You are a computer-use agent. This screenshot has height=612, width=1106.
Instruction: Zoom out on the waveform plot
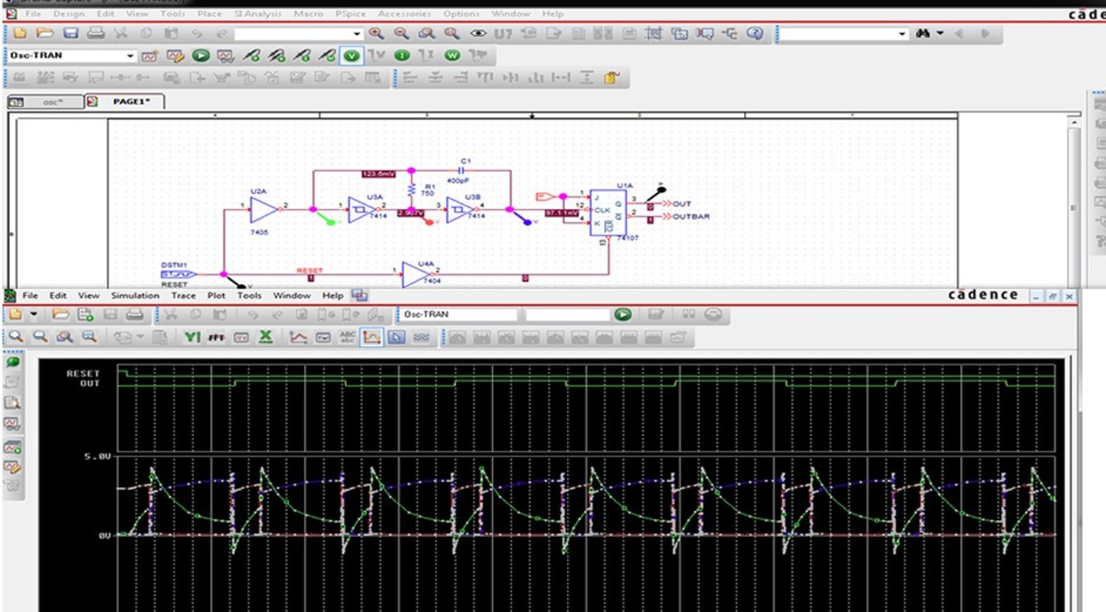coord(40,337)
